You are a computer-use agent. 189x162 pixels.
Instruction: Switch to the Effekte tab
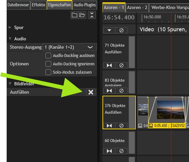pos(39,5)
